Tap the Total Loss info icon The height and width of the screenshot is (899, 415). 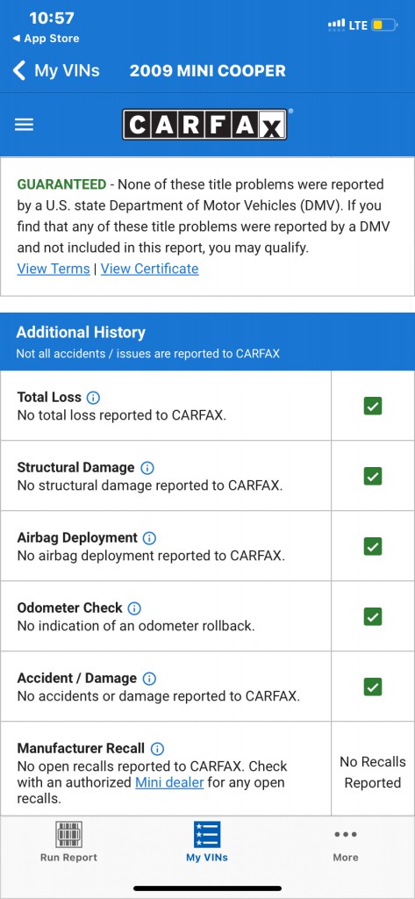pos(93,398)
